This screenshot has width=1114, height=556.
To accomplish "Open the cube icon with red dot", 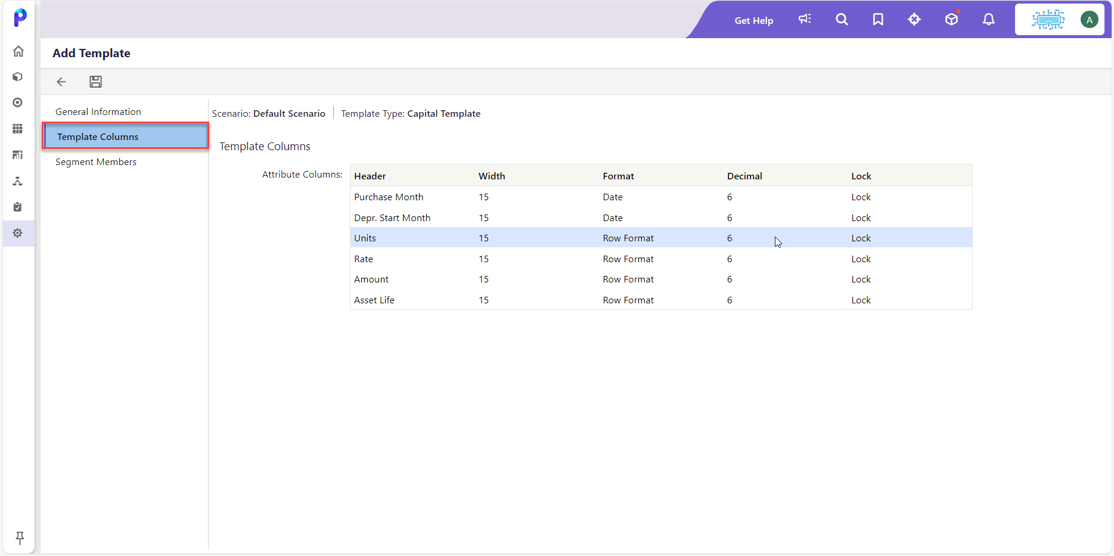I will [x=952, y=18].
